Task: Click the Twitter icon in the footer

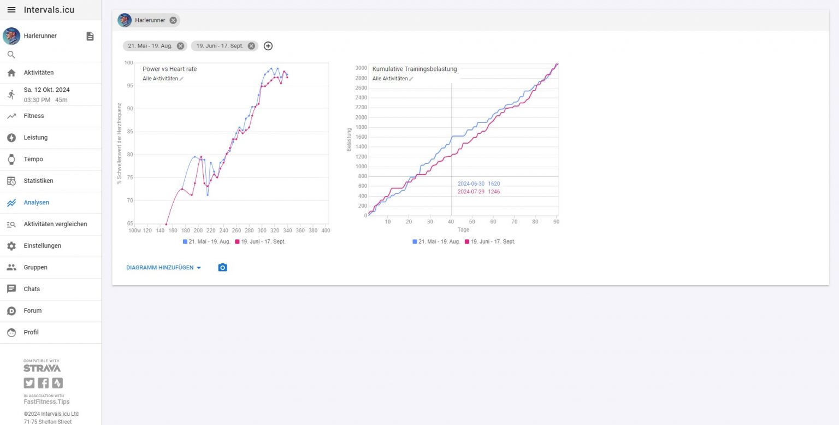Action: coord(28,383)
